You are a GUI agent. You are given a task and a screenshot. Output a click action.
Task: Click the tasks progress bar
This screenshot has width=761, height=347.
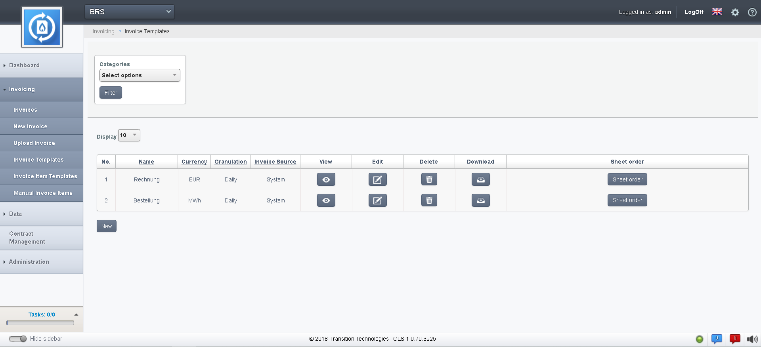tap(40, 323)
